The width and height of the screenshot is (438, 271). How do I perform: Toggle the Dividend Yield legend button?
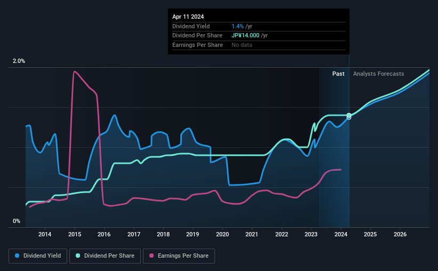click(38, 256)
